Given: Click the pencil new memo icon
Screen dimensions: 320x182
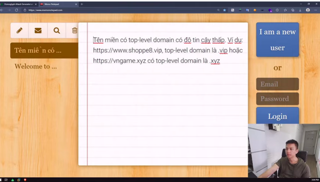Looking at the screenshot, I should 19,30.
